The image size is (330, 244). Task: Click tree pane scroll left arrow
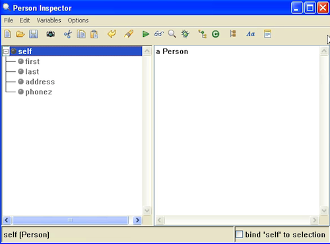click(7, 220)
